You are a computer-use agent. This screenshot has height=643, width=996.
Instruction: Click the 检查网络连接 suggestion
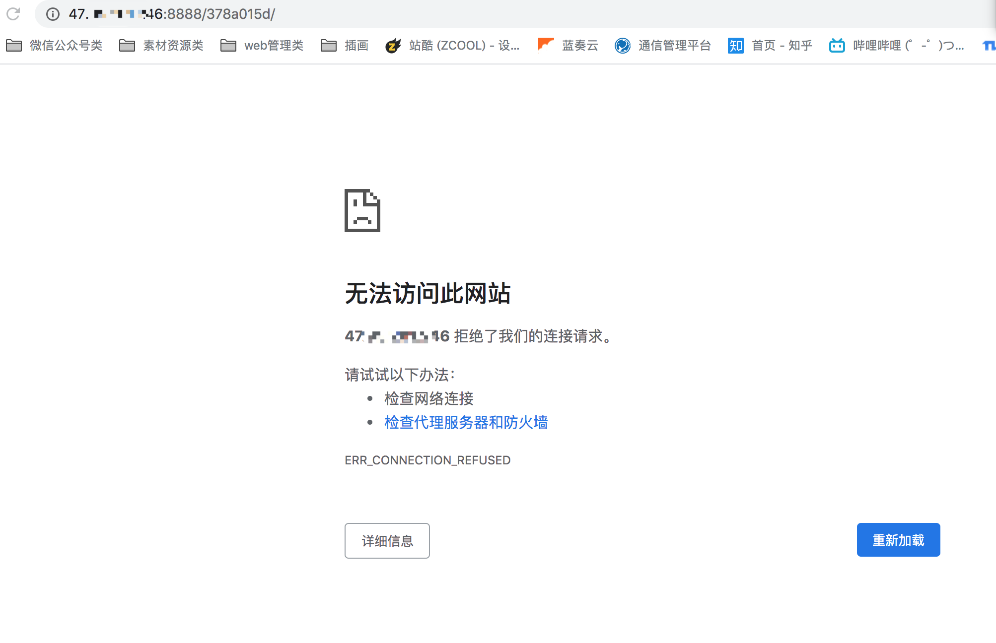coord(429,398)
